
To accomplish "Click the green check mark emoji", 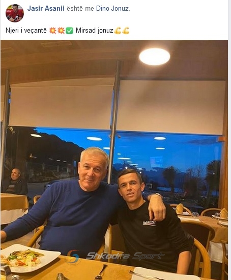I will point(69,31).
